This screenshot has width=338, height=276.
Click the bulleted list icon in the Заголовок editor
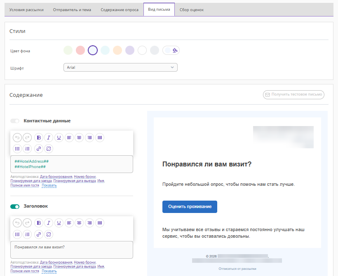[x=17, y=234]
